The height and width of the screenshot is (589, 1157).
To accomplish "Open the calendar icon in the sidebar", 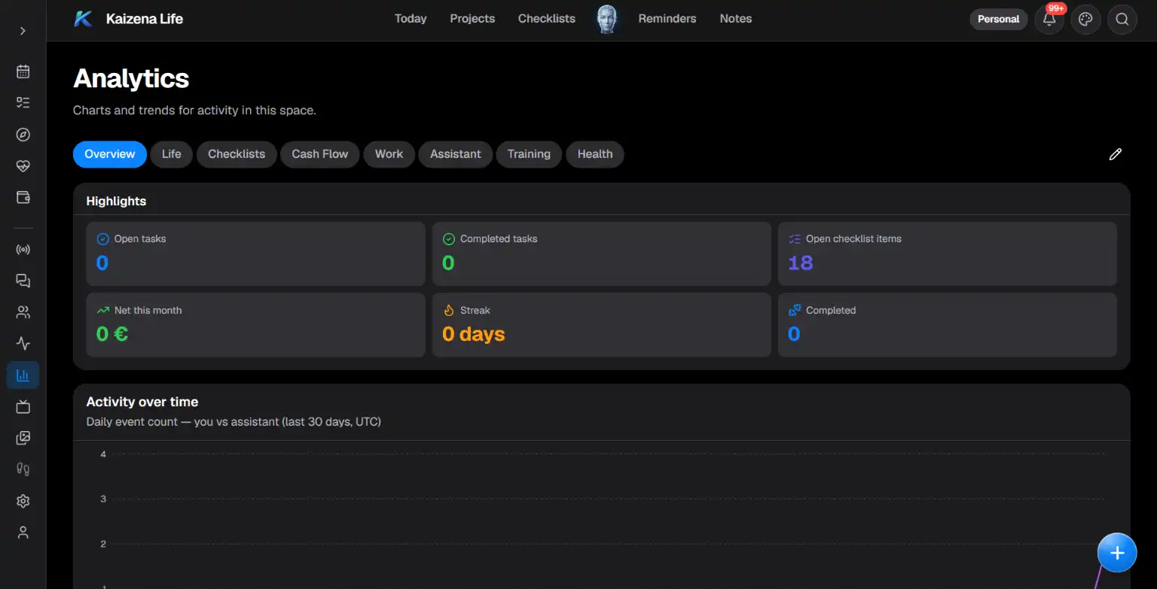I will tap(23, 71).
